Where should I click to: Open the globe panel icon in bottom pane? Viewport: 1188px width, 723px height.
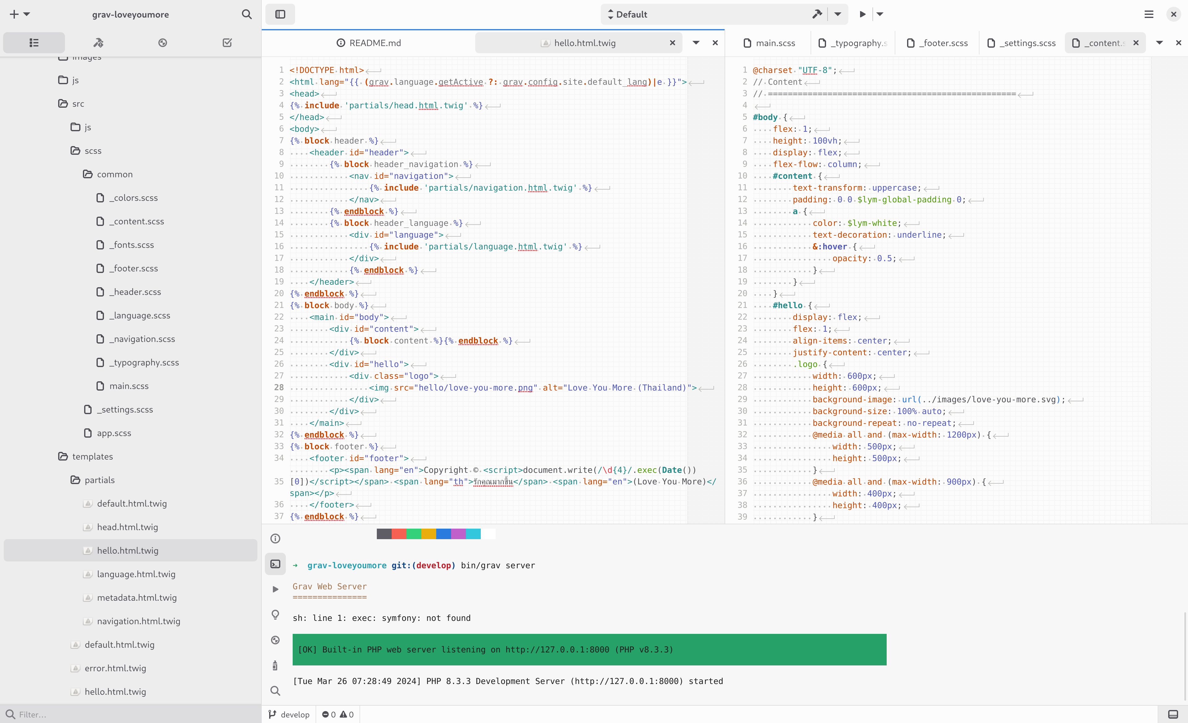275,640
